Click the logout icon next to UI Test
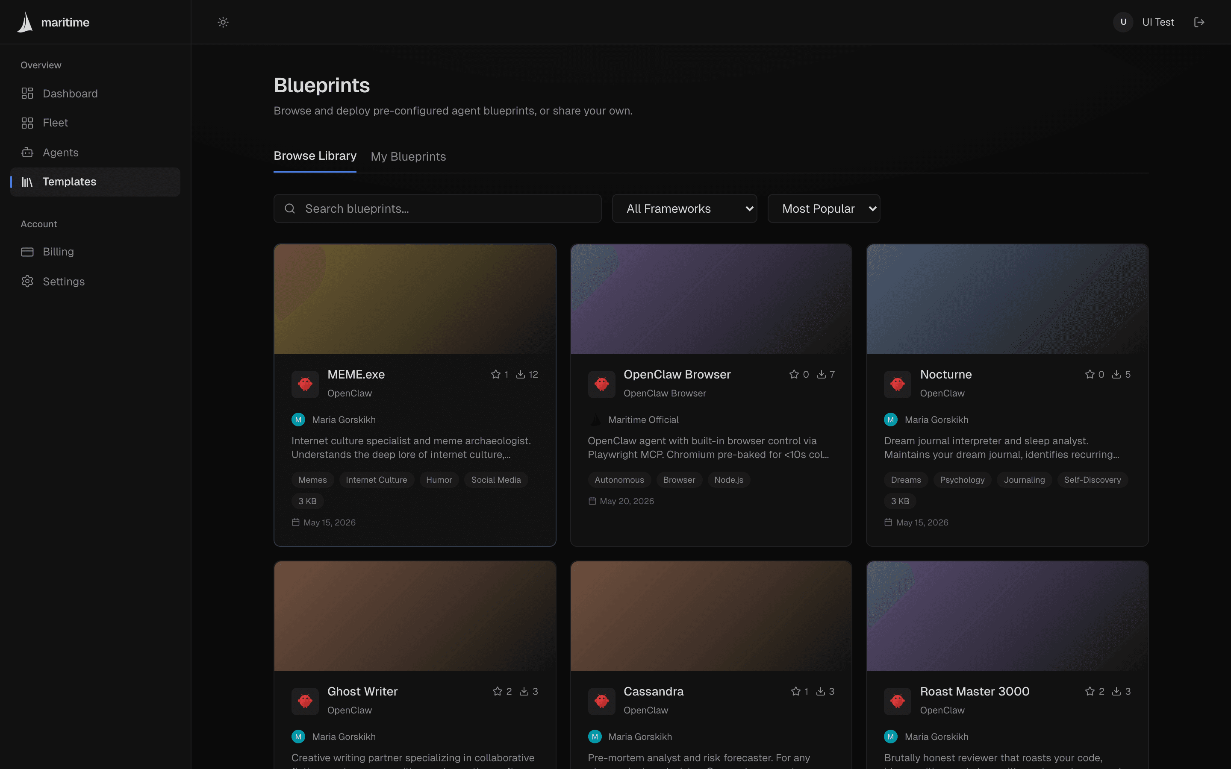 1199,22
